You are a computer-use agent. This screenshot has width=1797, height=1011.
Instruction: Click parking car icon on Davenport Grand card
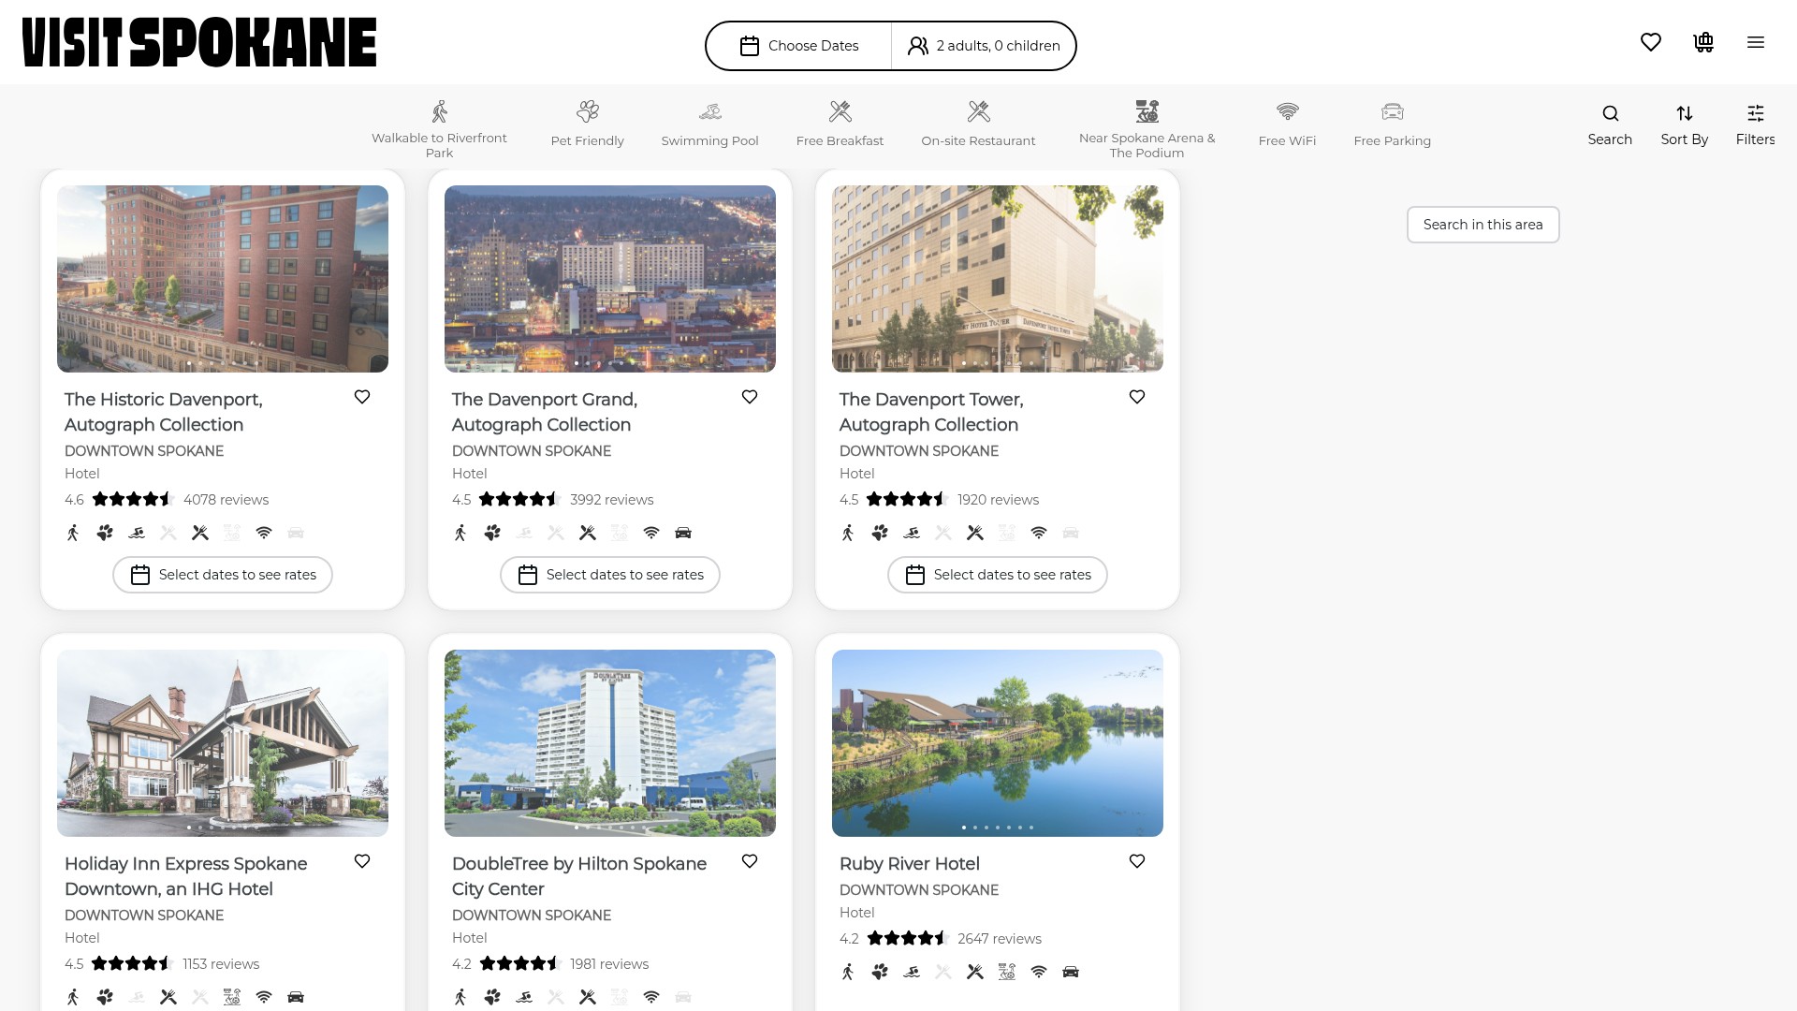tap(683, 533)
